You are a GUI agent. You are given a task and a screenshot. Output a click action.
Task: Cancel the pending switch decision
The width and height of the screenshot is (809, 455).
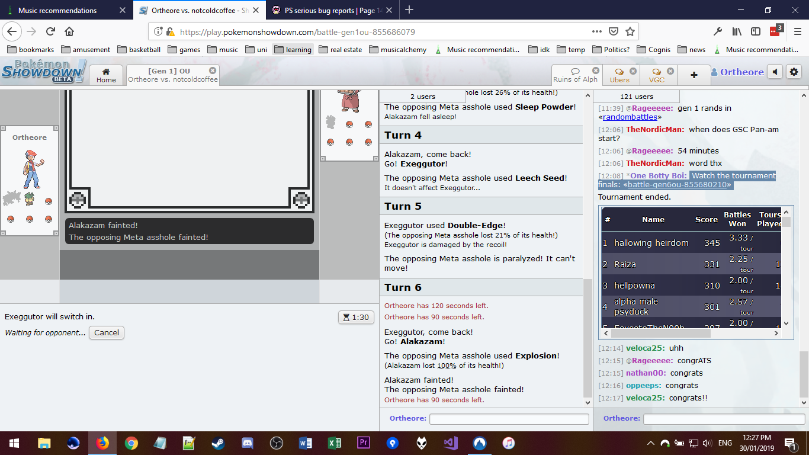point(107,332)
